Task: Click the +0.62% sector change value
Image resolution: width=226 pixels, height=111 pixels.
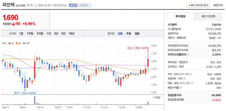Action: point(216,100)
